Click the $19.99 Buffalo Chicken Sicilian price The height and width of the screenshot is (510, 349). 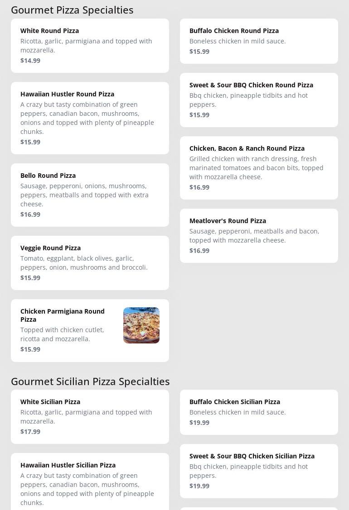199,423
